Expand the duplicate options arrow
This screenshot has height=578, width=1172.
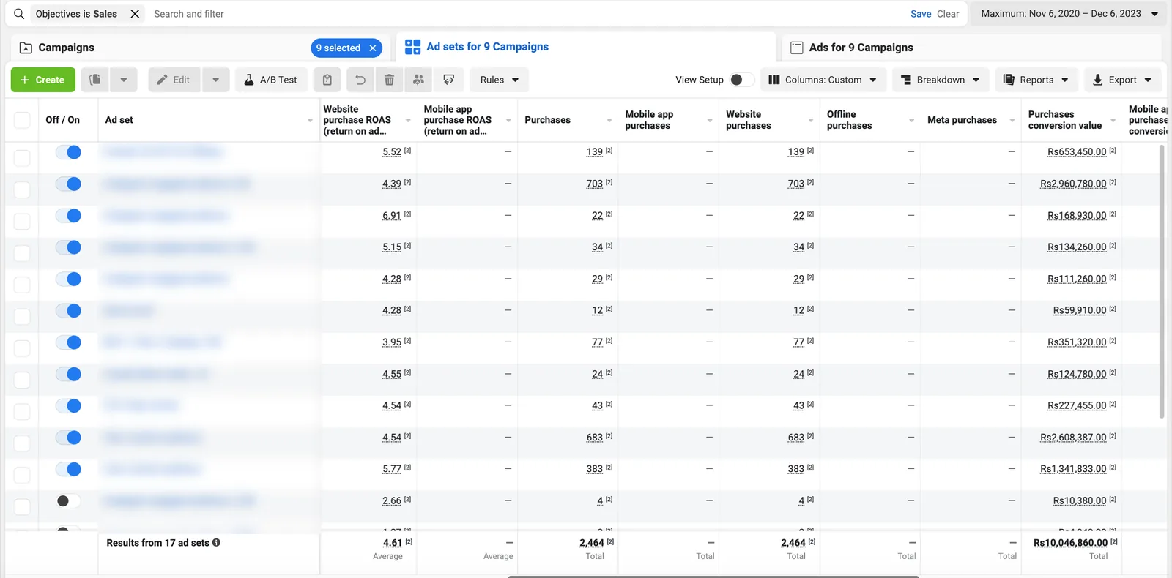(124, 80)
